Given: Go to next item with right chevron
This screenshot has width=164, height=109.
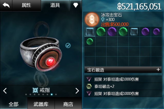Looking at the screenshot, I should coord(77,91).
